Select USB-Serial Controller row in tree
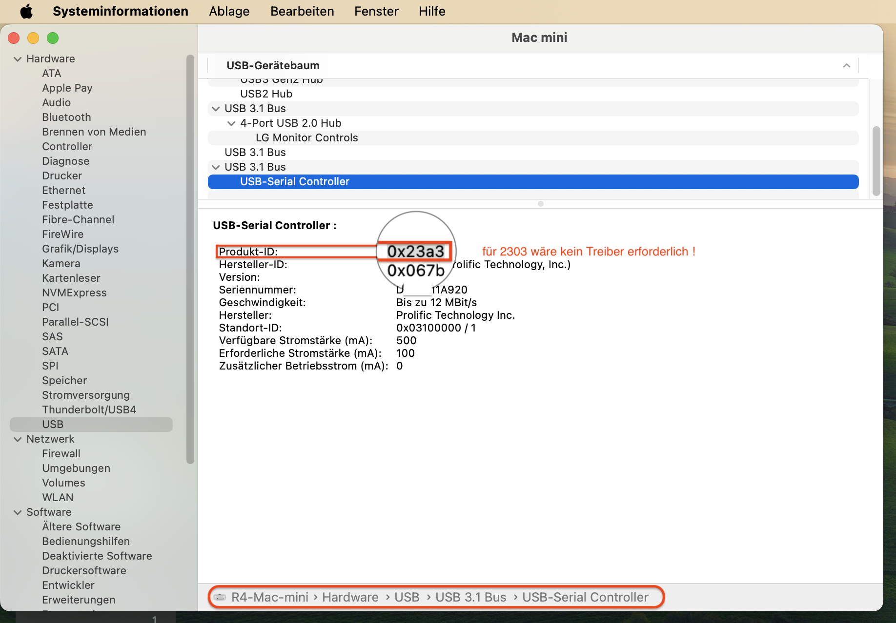 point(533,182)
